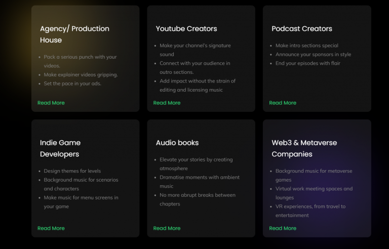
Task: Click 'VR experiences, from travel to entertainment'
Action: pos(310,211)
